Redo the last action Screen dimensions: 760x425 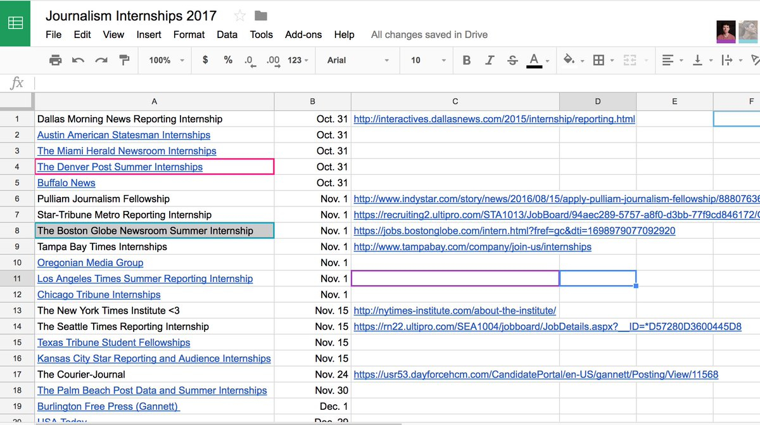[x=101, y=60]
